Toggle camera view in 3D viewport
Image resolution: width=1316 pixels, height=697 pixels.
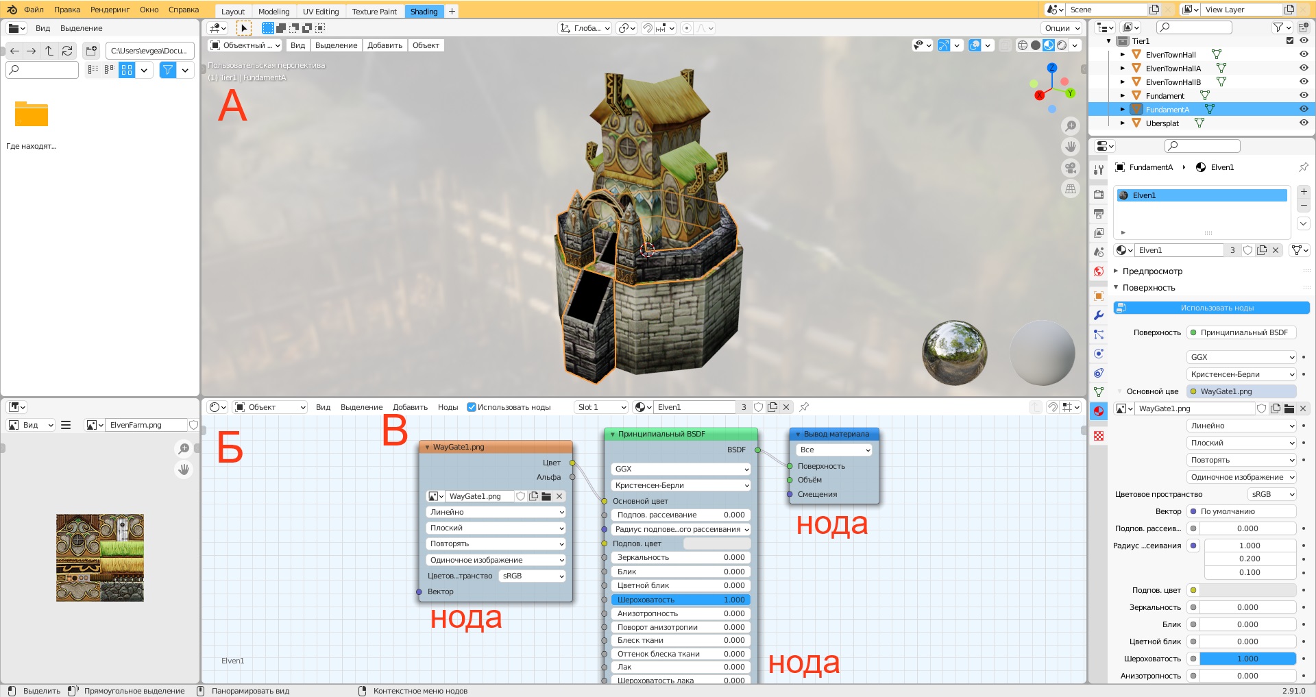1070,168
